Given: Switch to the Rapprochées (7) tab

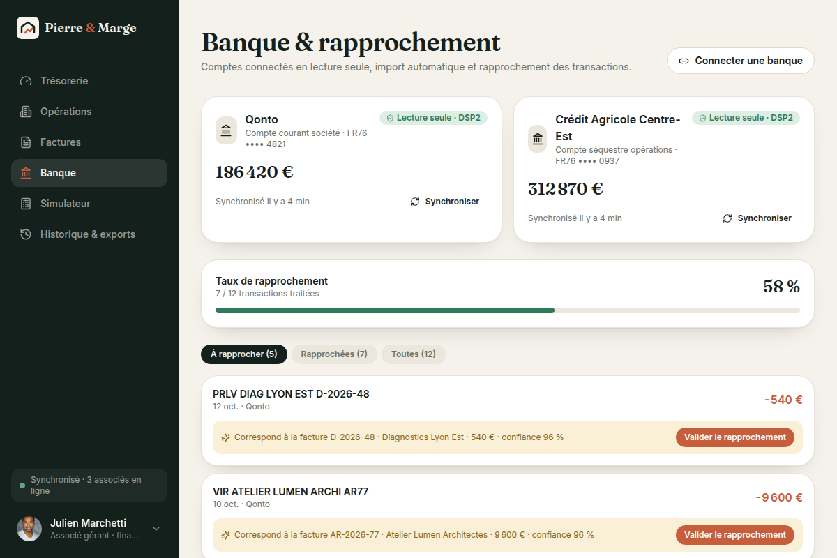Looking at the screenshot, I should click(334, 354).
